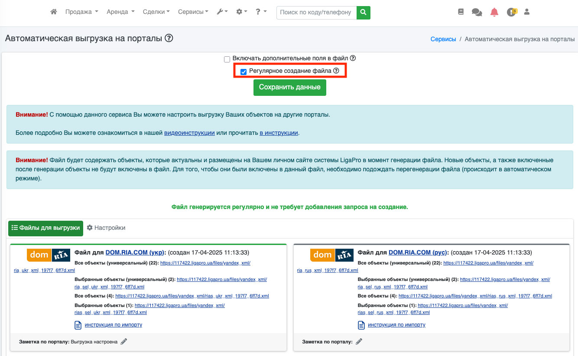Switch to the Настройки tab
578x356 pixels.
click(x=106, y=228)
